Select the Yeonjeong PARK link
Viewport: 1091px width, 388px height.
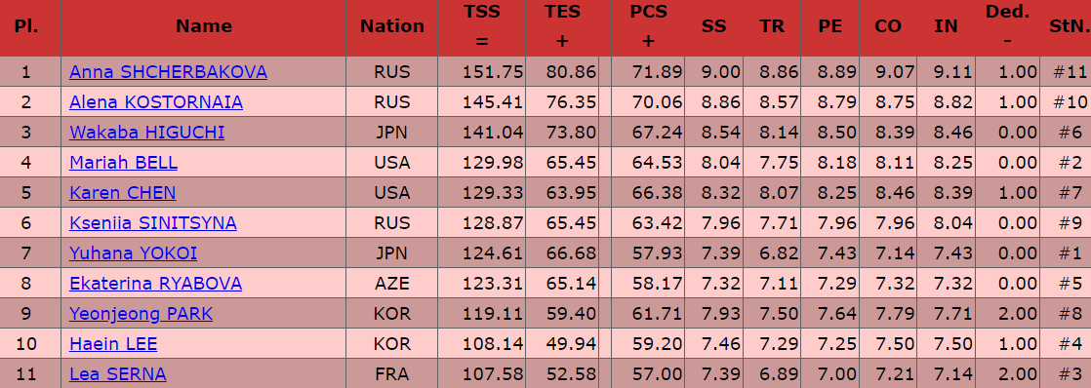[x=141, y=314]
